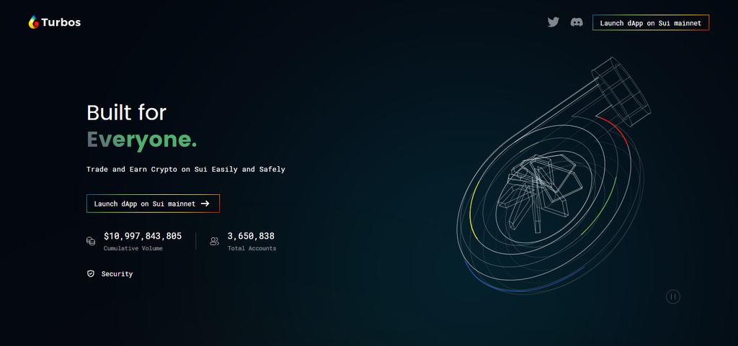Click the Turbos flame logo icon
Viewport: 738px width, 346px height.
[33, 22]
